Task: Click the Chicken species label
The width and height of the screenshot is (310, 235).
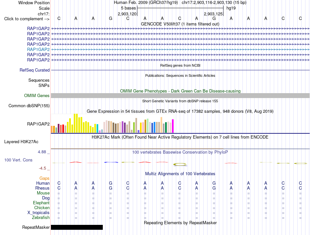Action: tap(42, 208)
